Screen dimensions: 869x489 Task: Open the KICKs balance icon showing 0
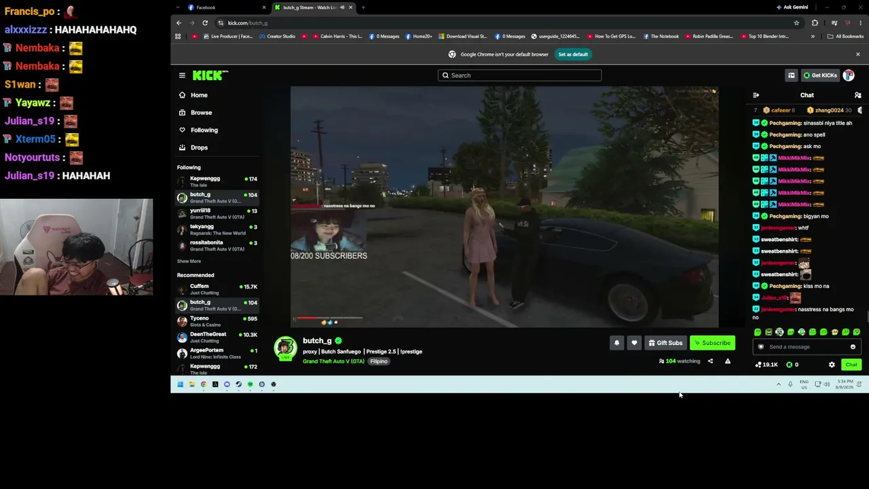[x=792, y=365]
